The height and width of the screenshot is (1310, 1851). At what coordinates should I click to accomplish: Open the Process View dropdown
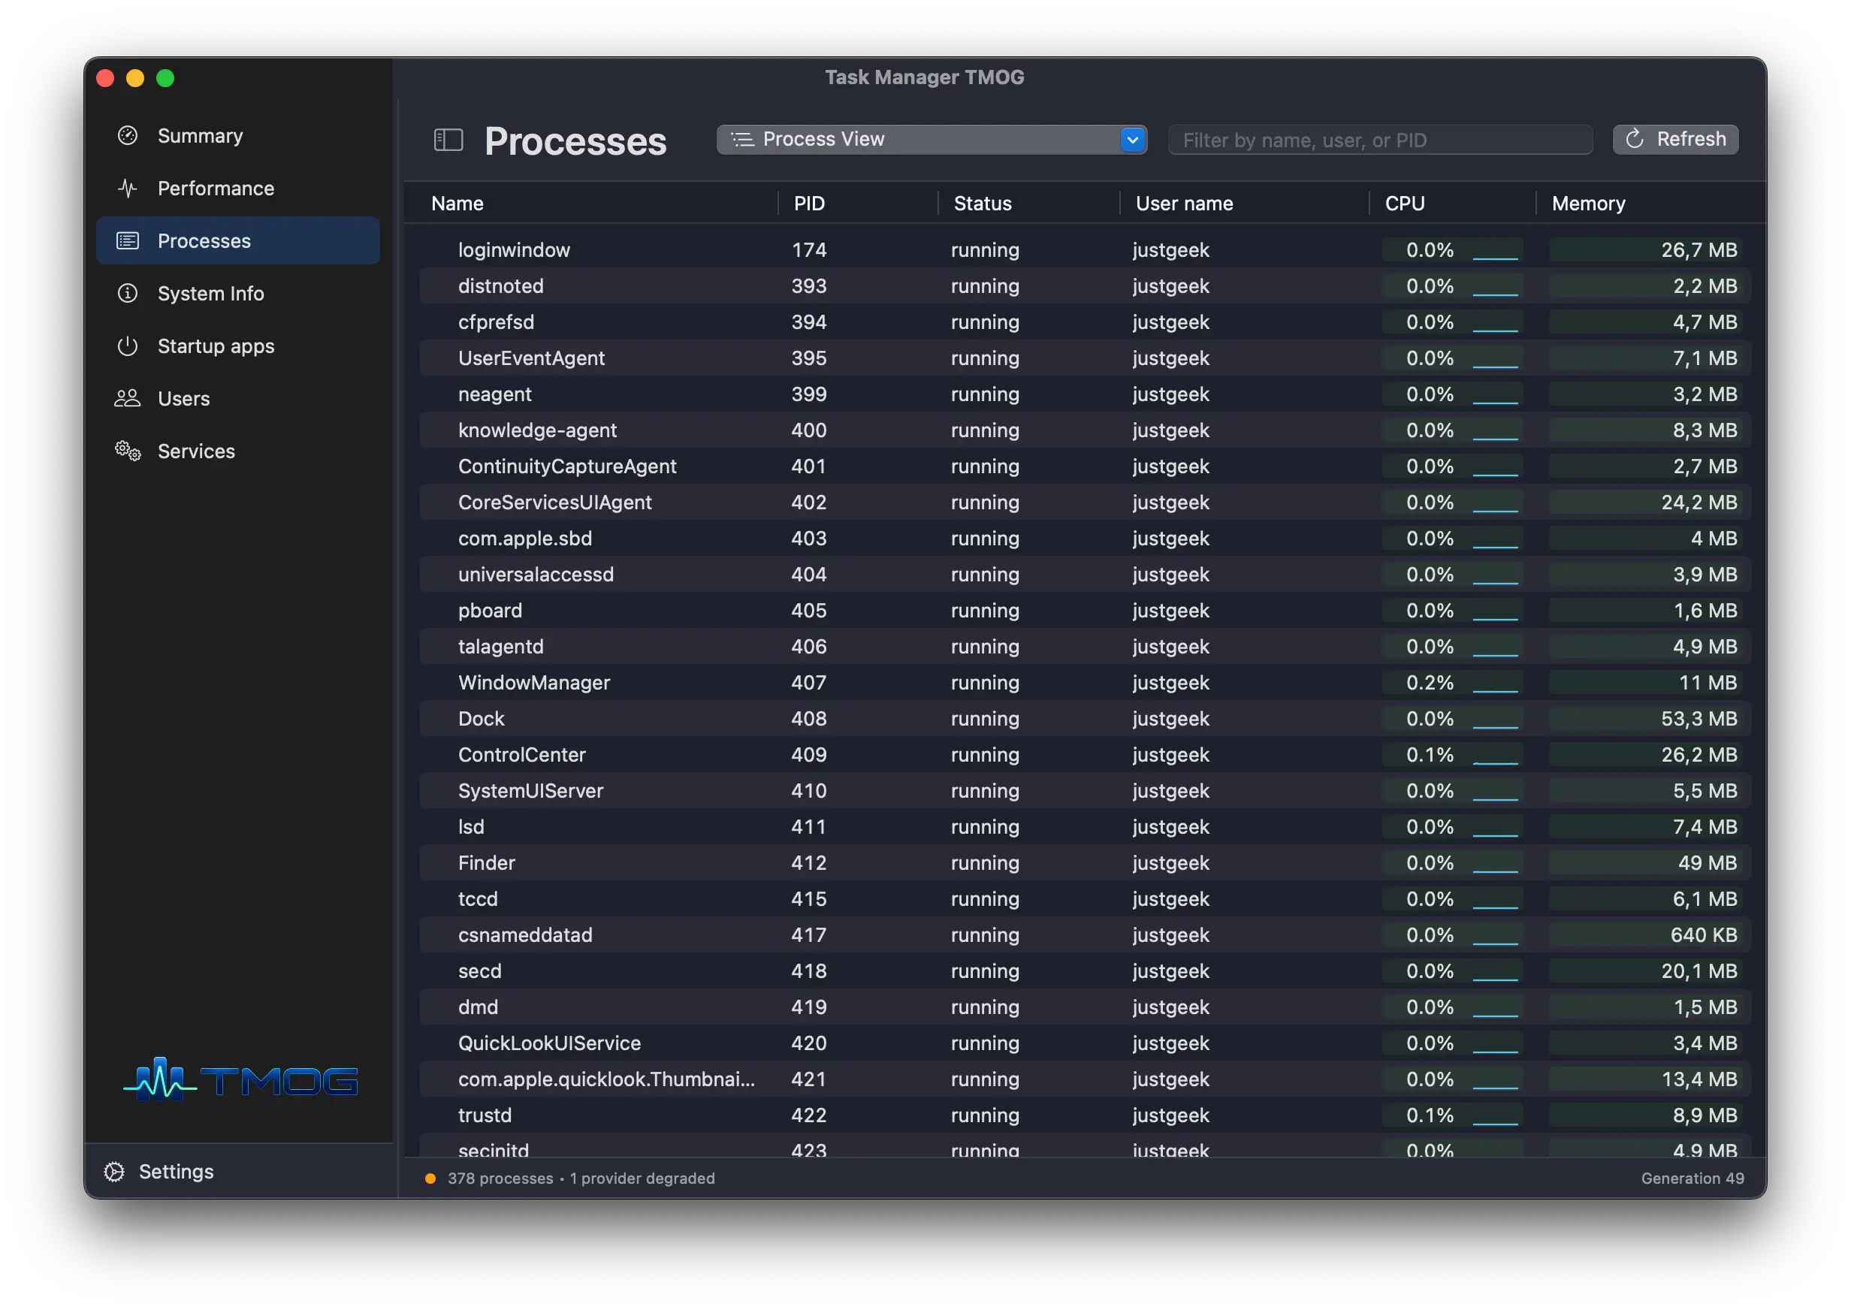[x=932, y=140]
